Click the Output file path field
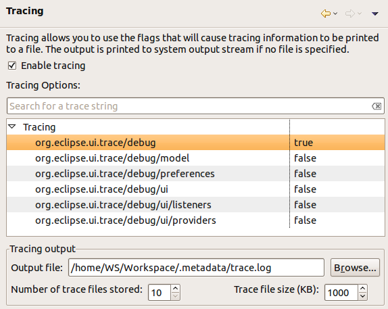The image size is (388, 309). pyautogui.click(x=196, y=268)
